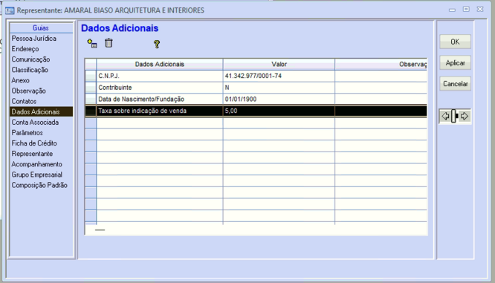Click the row selector beside C.N.P.J.
The height and width of the screenshot is (283, 495).
click(x=91, y=76)
